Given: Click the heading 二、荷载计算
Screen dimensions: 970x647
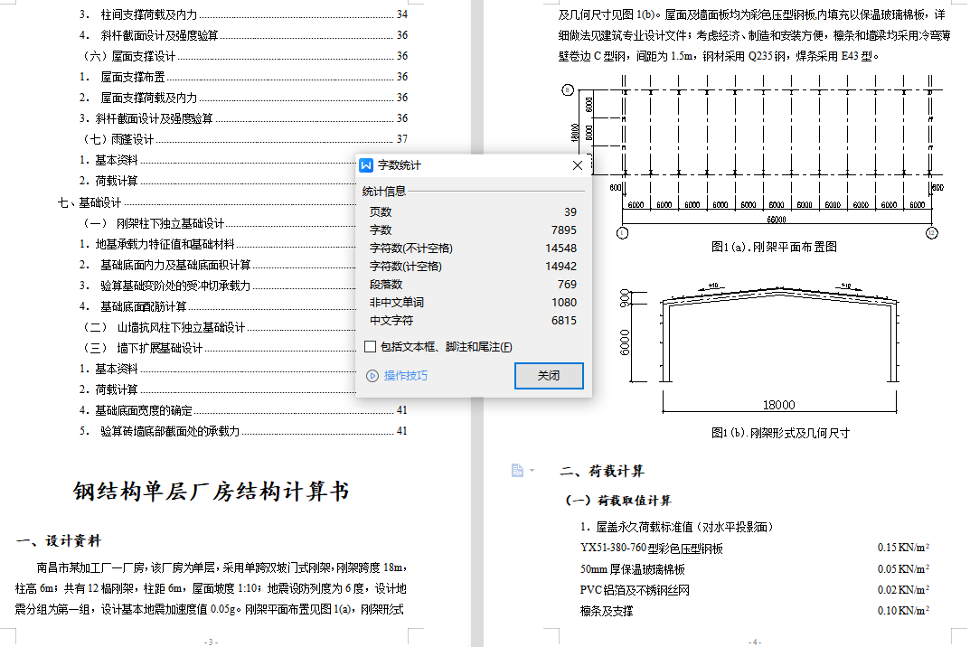Looking at the screenshot, I should coord(602,471).
